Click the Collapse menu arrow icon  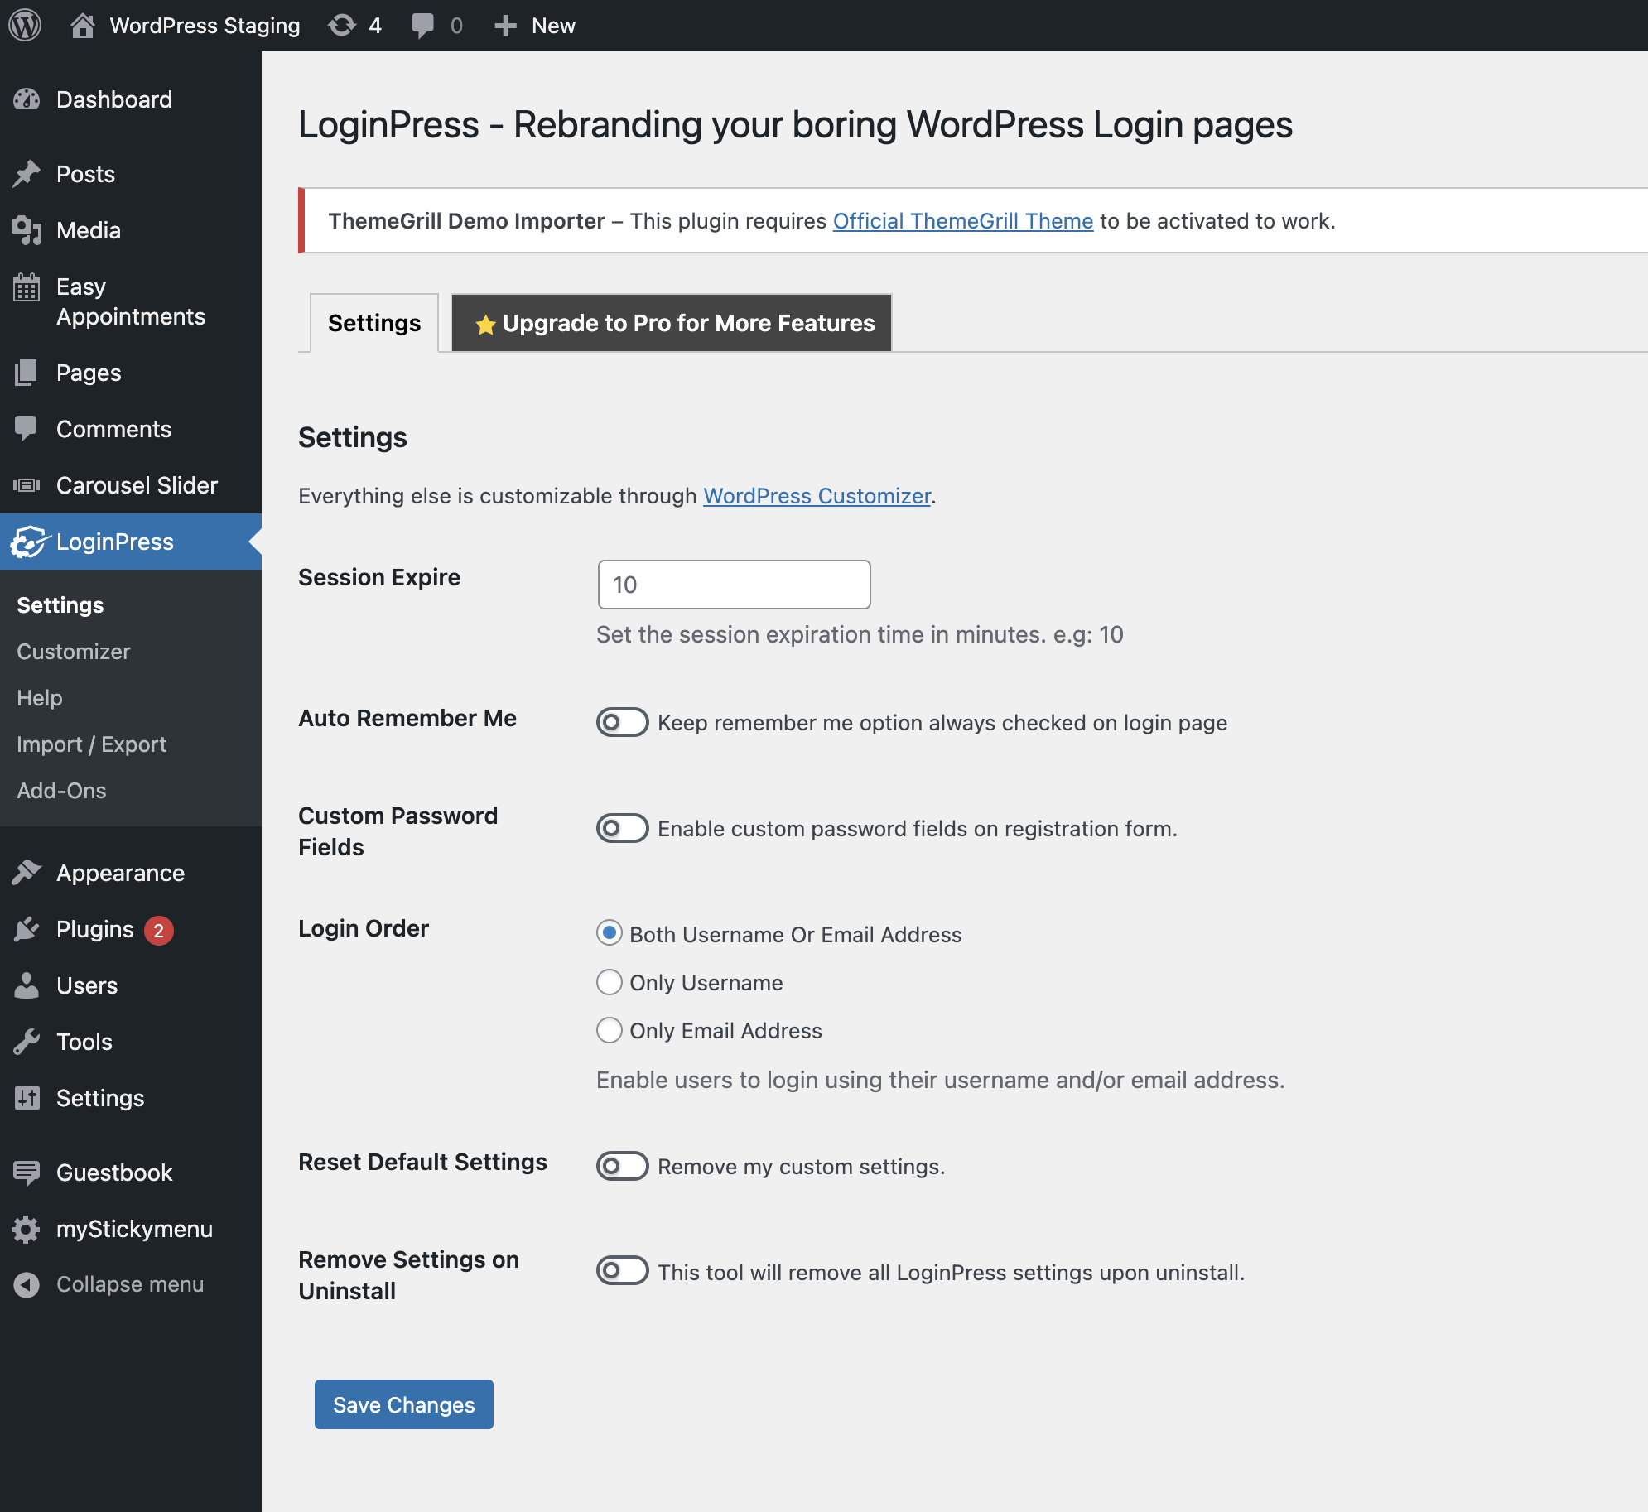27,1284
